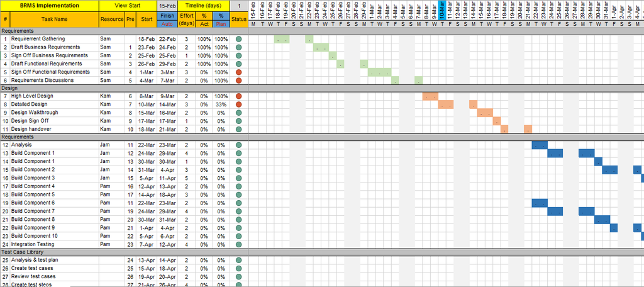Click the High Level Design orange Gantt bar

[x=430, y=96]
